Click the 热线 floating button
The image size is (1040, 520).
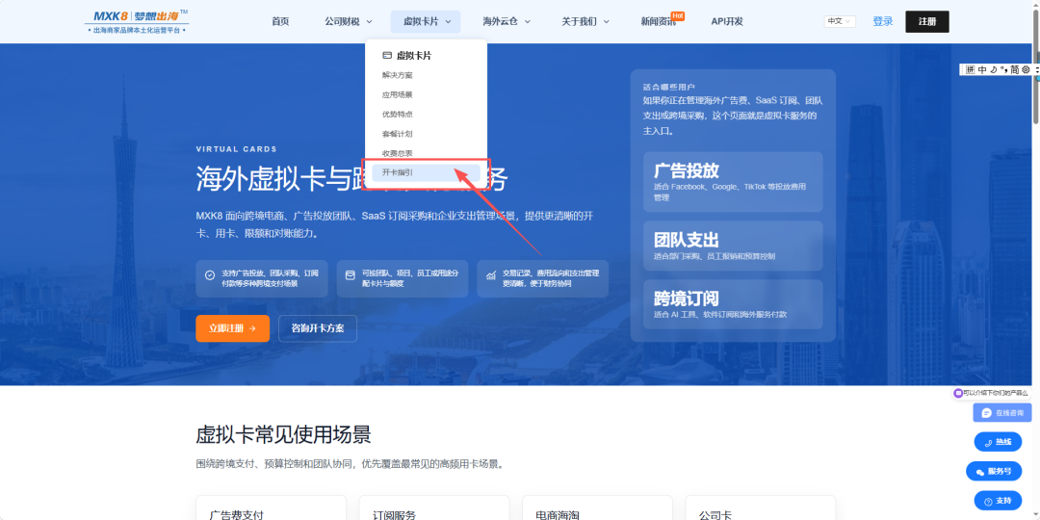998,442
